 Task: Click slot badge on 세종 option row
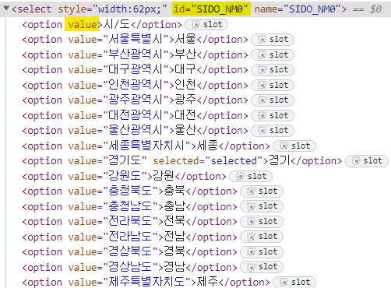click(294, 146)
